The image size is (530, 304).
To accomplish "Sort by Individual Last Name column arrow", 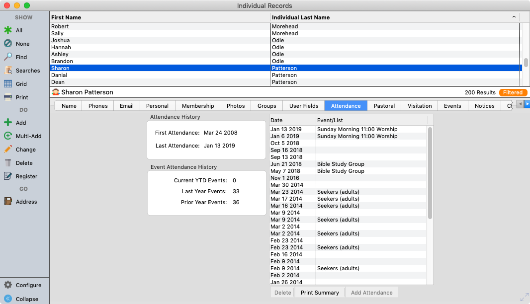I will pyautogui.click(x=514, y=17).
